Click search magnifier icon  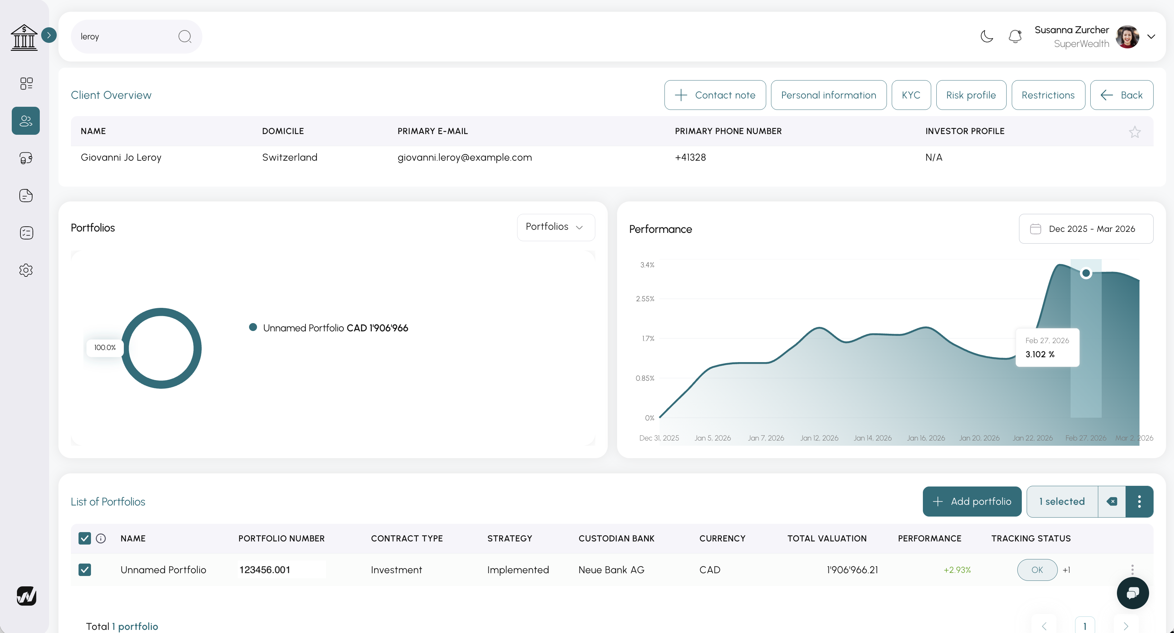click(185, 36)
